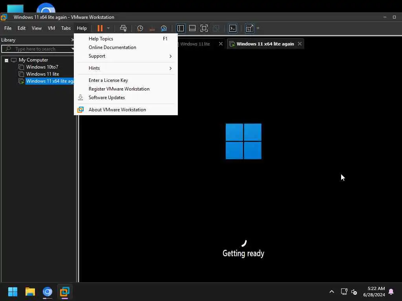Click VMware Workstation taskbar icon
Screen dimensions: 402x301
(x=65, y=292)
